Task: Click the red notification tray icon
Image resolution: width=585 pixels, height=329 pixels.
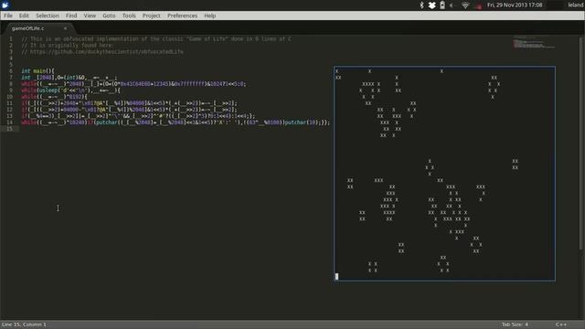Action: coord(478,5)
